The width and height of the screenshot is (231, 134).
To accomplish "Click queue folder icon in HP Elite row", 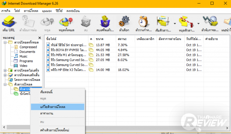I will (91, 70).
